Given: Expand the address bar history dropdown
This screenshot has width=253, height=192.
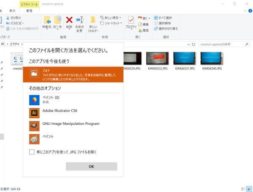Looking at the screenshot, I should (188, 44).
